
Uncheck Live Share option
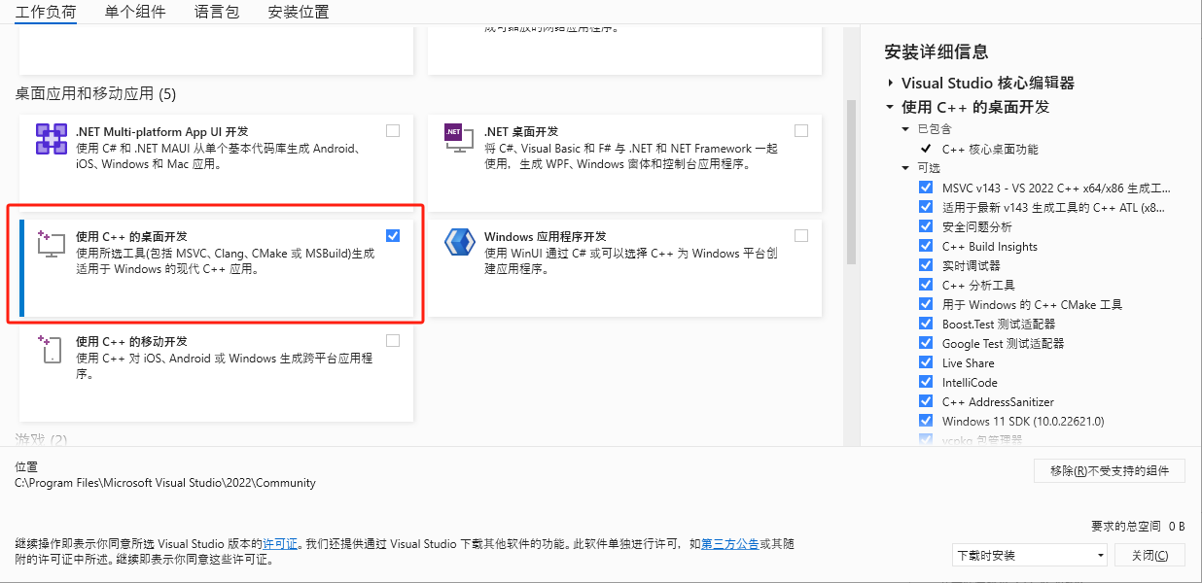tap(926, 362)
